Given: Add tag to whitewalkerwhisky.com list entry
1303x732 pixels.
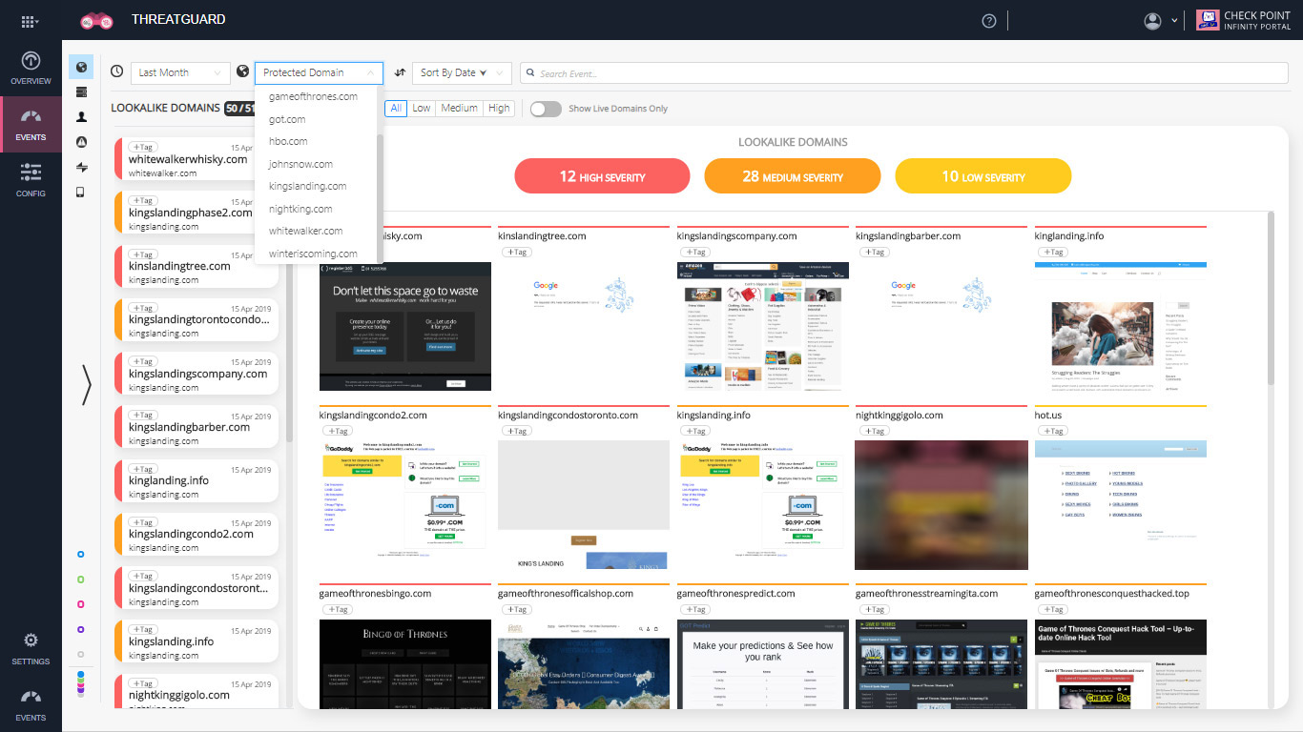Looking at the screenshot, I should click(143, 147).
